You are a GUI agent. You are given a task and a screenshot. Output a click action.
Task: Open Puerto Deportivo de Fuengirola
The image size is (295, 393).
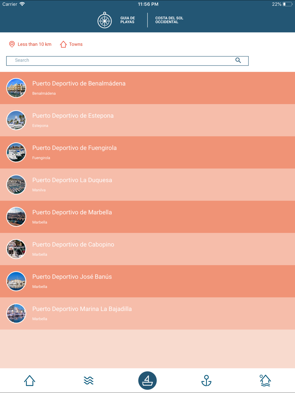pyautogui.click(x=147, y=152)
